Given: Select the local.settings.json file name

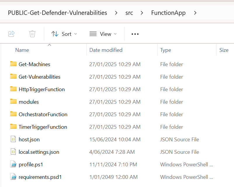Looking at the screenshot, I should [x=39, y=152].
